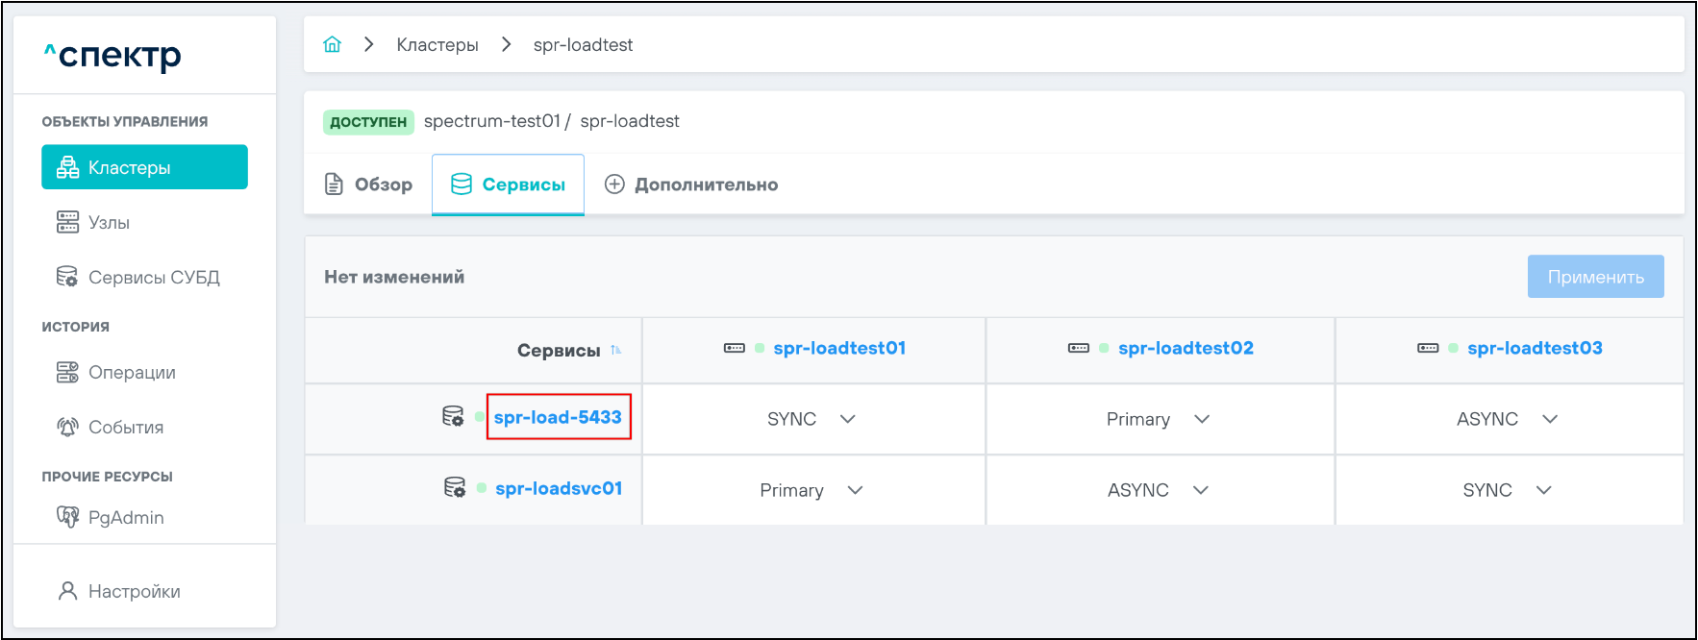
Task: Click the home icon in breadcrumb
Action: (332, 44)
